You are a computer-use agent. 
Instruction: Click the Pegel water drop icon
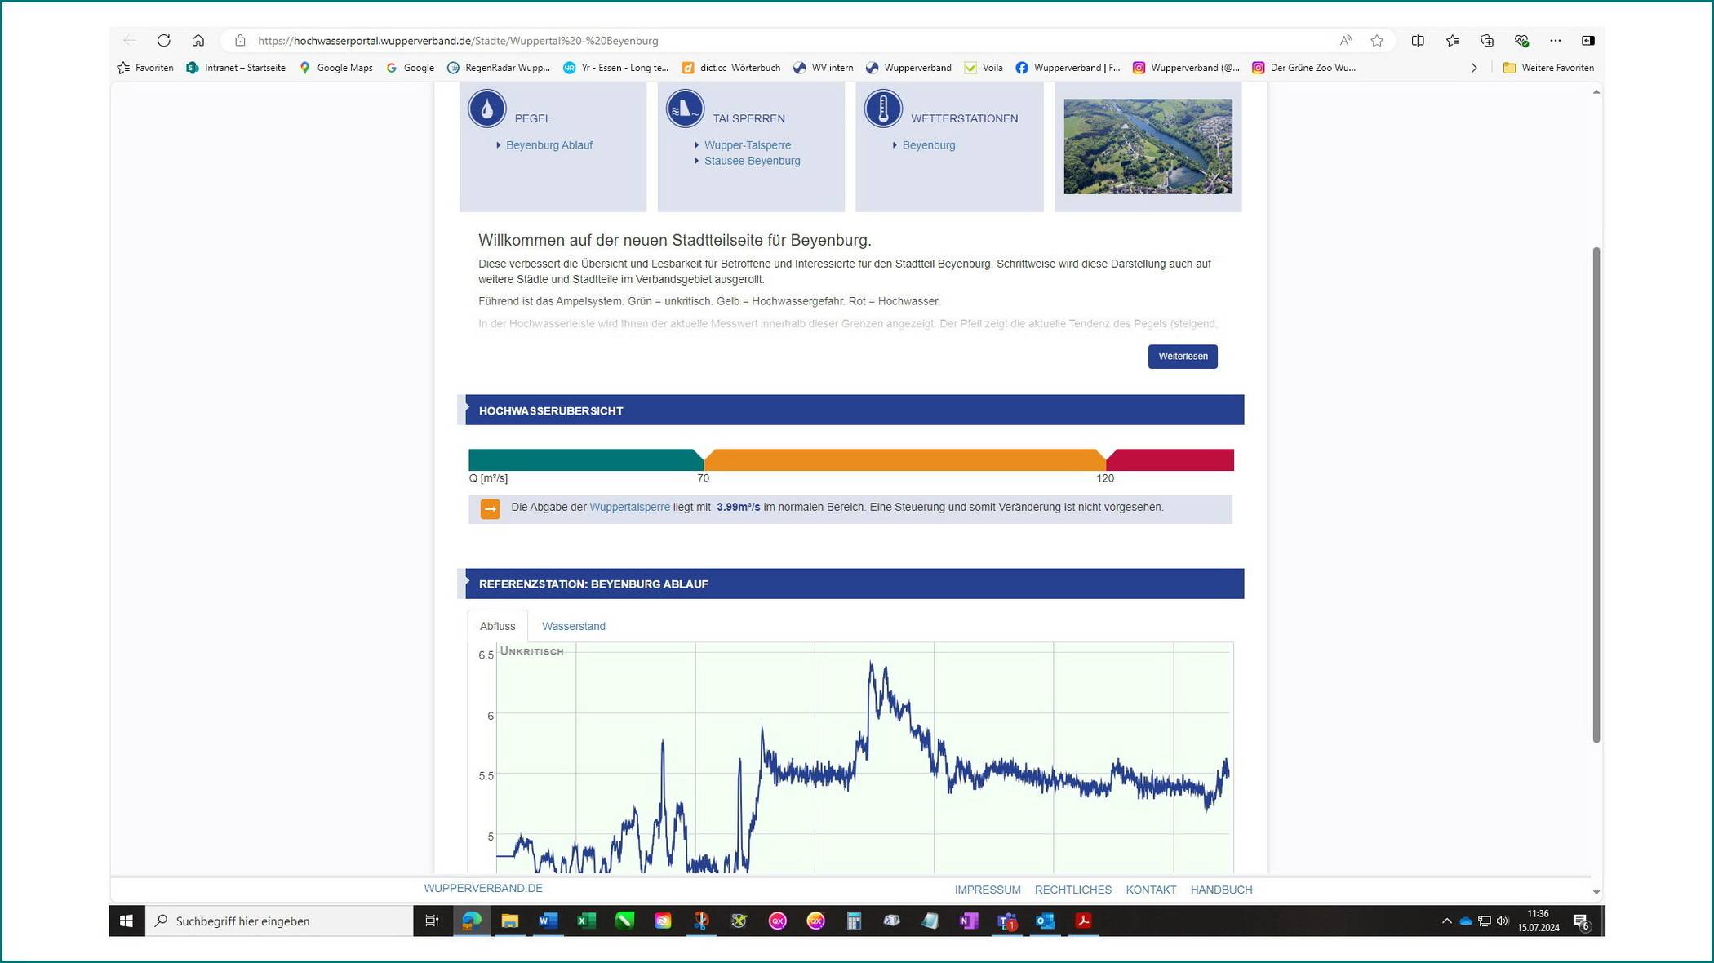[x=487, y=109]
